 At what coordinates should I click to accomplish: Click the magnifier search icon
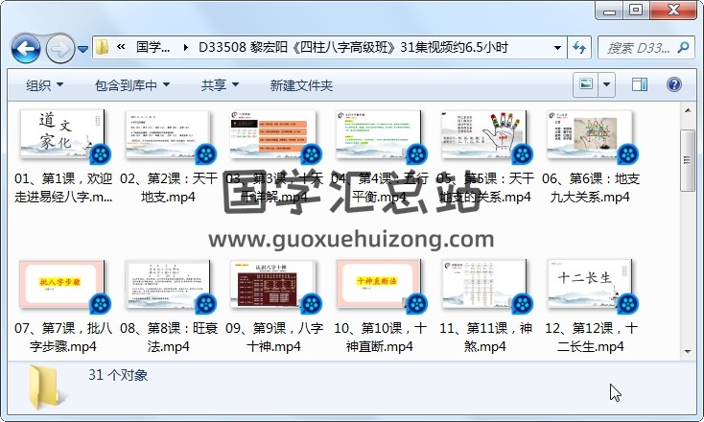pyautogui.click(x=683, y=47)
